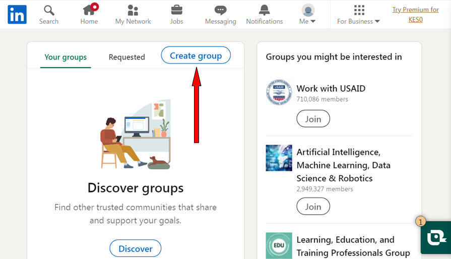Join the Artificial Intelligence, Machine Learning group
The height and width of the screenshot is (259, 451).
pyautogui.click(x=313, y=207)
